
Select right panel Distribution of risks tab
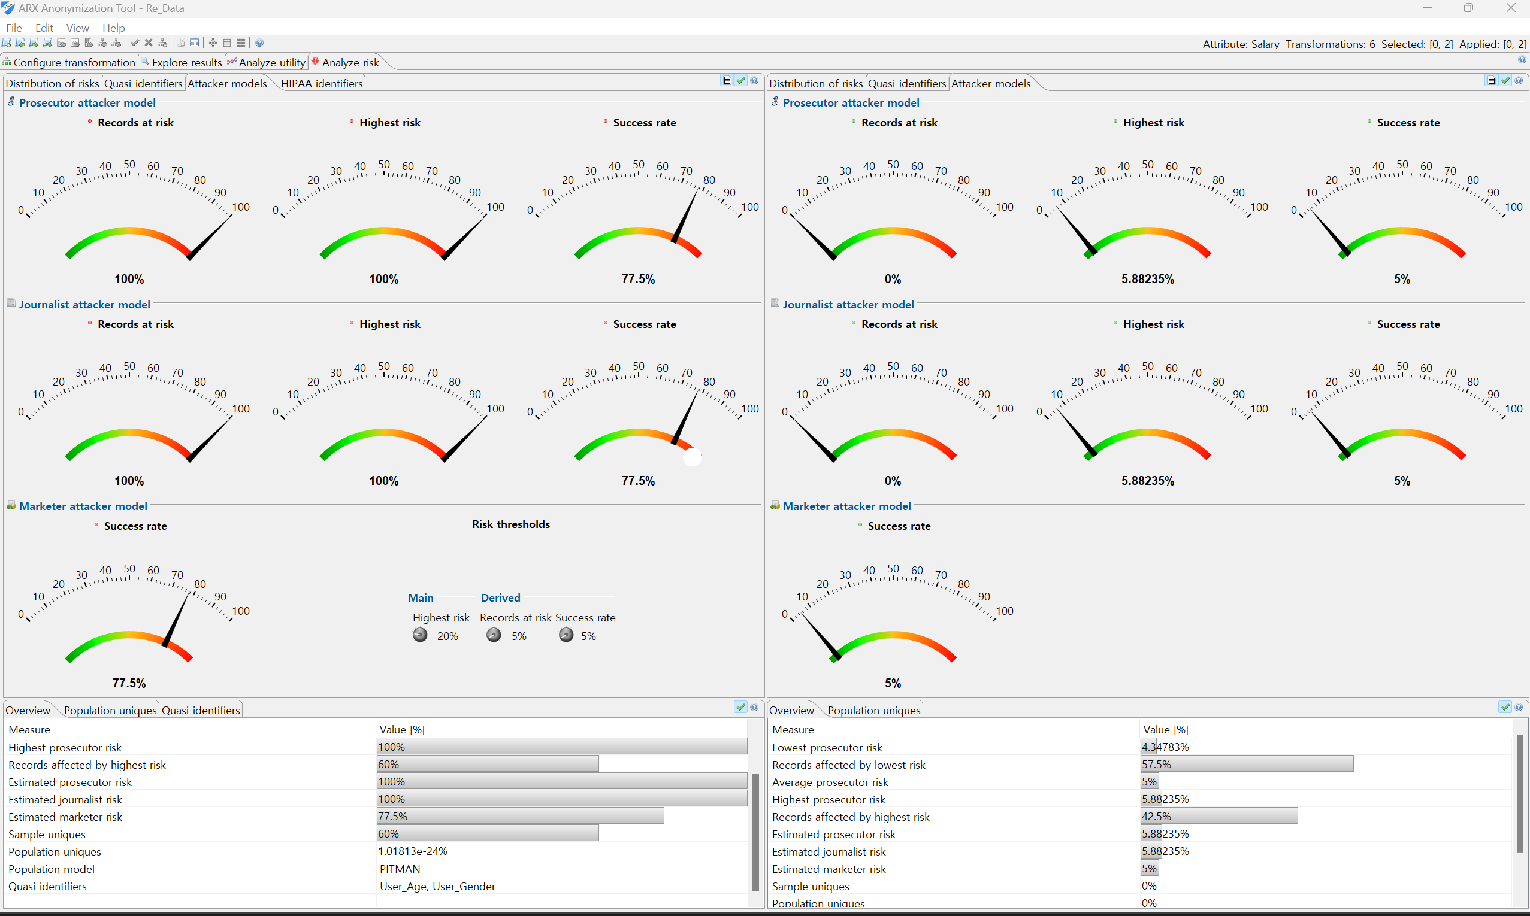pyautogui.click(x=816, y=83)
